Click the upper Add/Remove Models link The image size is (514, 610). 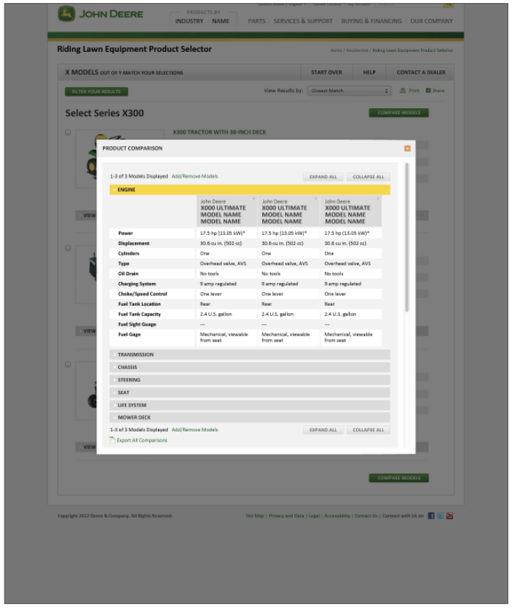(194, 176)
